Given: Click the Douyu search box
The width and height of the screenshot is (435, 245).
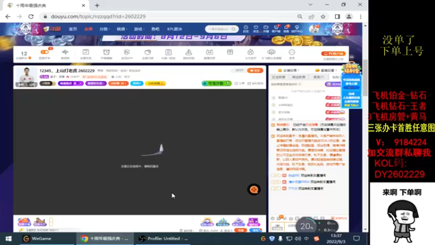Looking at the screenshot, I should coord(221,29).
